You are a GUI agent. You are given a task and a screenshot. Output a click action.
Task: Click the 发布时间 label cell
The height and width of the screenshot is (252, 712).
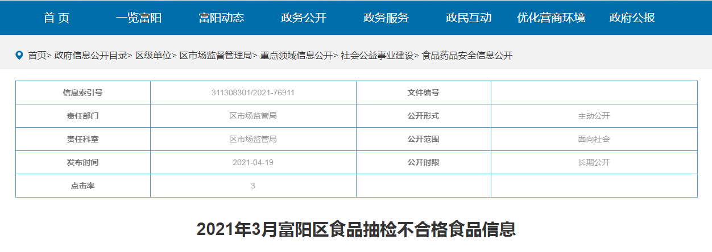(83, 162)
